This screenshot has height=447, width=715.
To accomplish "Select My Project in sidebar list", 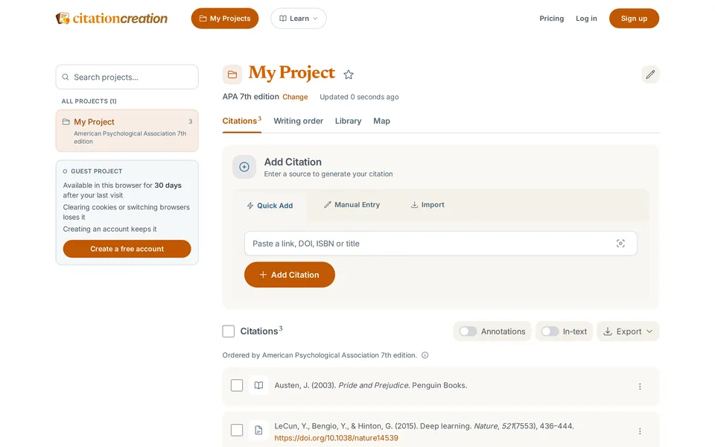I will click(x=127, y=131).
